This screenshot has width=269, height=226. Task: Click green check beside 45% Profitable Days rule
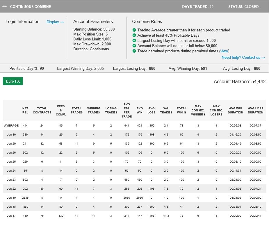click(134, 35)
